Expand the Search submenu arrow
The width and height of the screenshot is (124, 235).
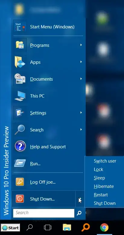click(x=81, y=129)
